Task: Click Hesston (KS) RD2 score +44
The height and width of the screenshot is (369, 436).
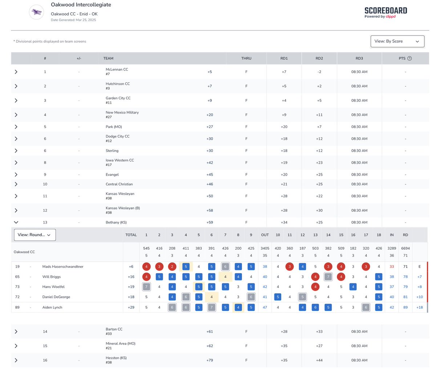Action: click(x=319, y=360)
